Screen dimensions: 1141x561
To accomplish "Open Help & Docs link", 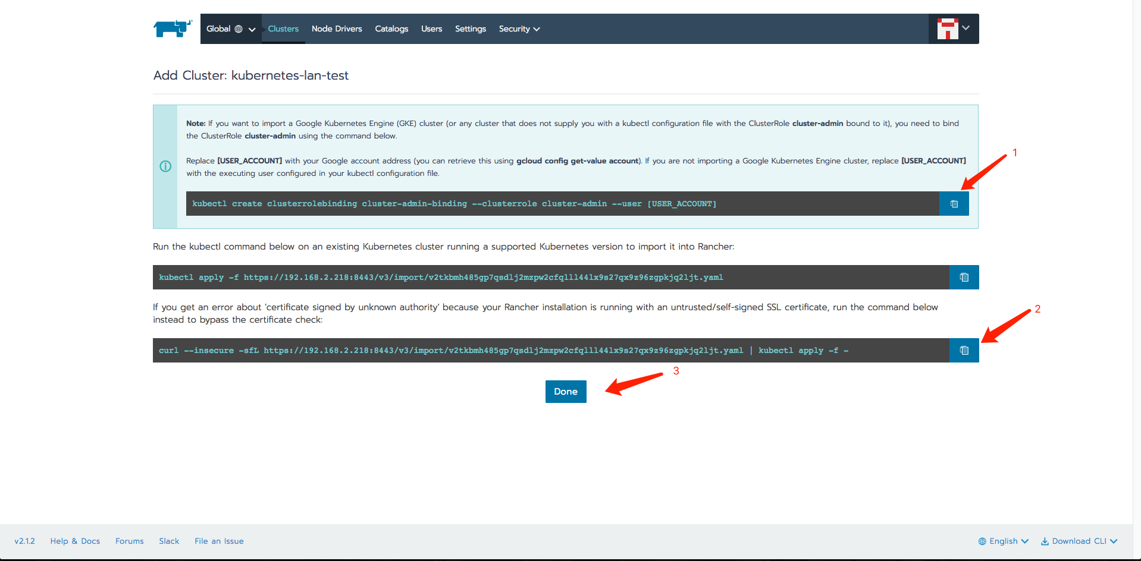I will (x=75, y=541).
